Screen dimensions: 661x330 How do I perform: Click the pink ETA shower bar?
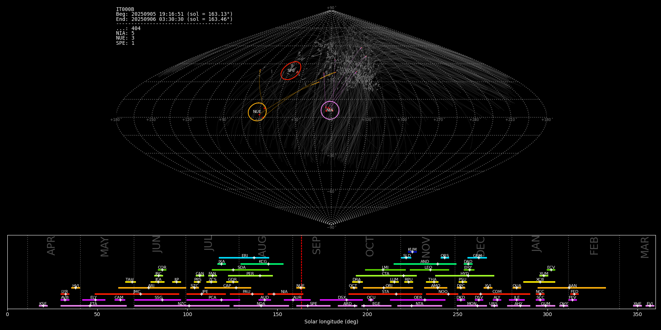(94, 306)
